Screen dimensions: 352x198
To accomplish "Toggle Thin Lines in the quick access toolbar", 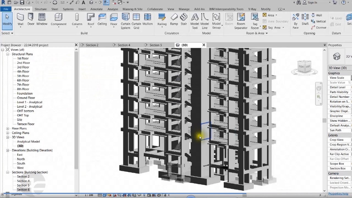I will (106, 2).
